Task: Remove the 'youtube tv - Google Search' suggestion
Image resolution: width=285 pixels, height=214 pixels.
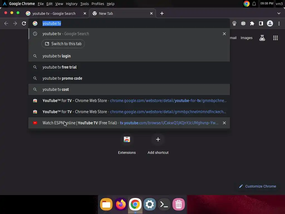Action: point(224,34)
